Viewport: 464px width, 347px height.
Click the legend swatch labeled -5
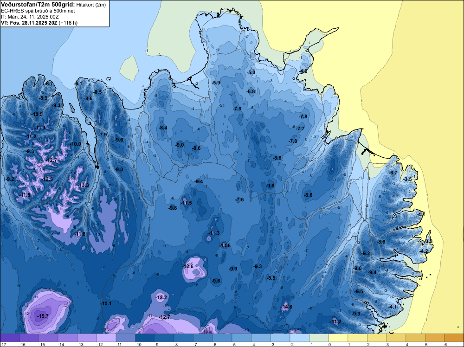(241, 338)
